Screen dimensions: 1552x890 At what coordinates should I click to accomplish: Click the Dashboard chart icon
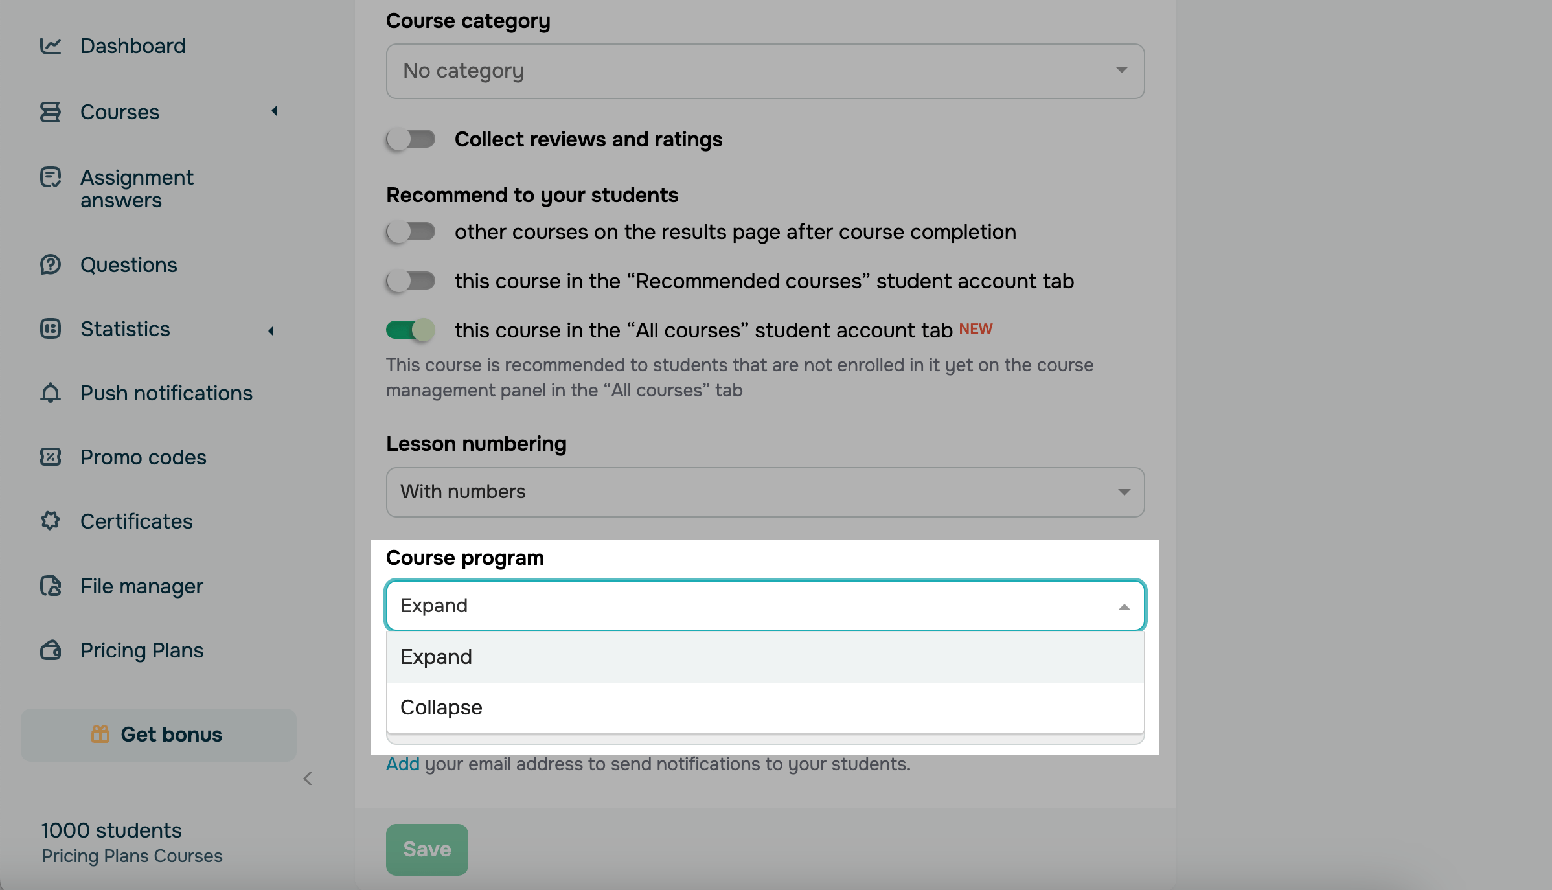coord(51,46)
